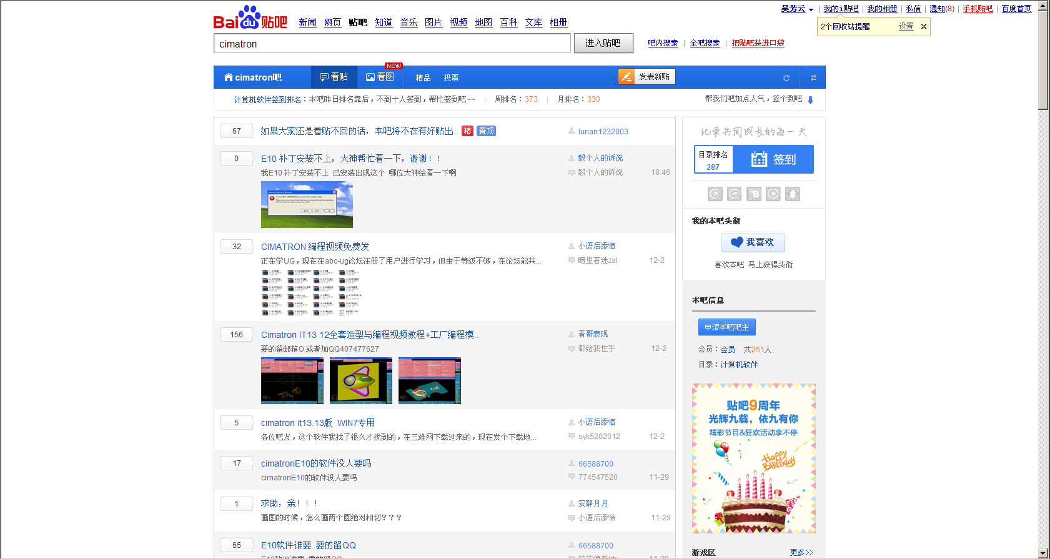Open post E10 补丁安装不上
Screen dimensions: 1050x559
[350, 159]
